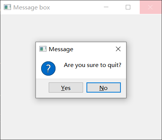
Task: Click the "Are you sure to quit?" text
Action: coord(93,65)
